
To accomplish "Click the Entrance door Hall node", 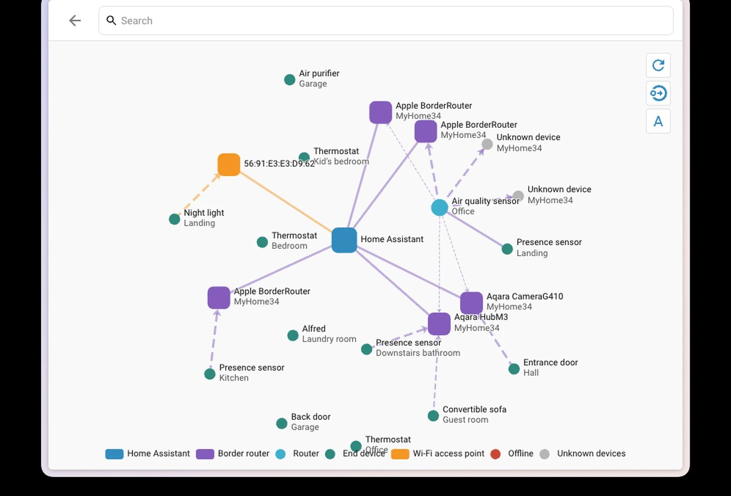I will (514, 369).
